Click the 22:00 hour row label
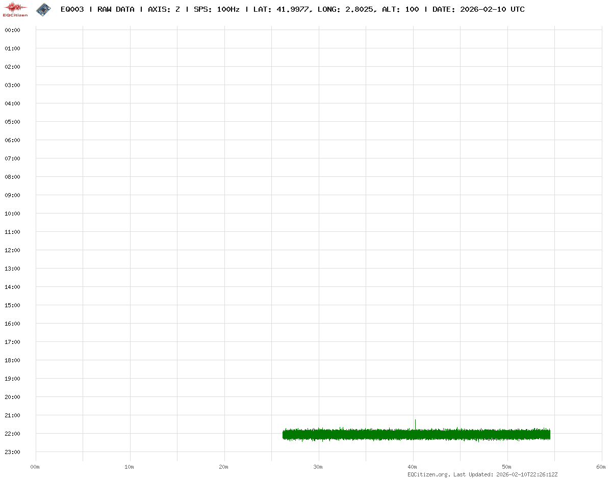 [x=12, y=434]
